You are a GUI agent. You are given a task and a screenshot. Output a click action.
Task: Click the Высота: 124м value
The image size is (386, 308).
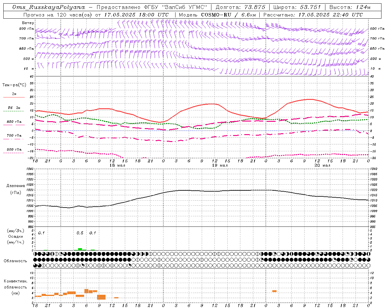pyautogui.click(x=350, y=7)
